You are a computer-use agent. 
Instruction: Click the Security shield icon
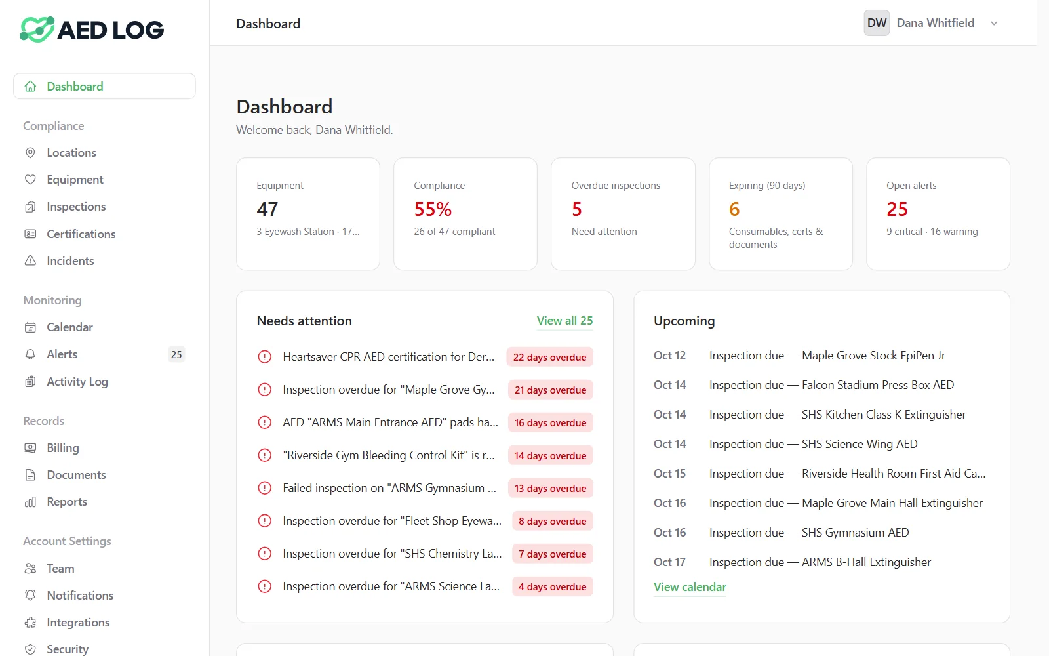pos(30,649)
